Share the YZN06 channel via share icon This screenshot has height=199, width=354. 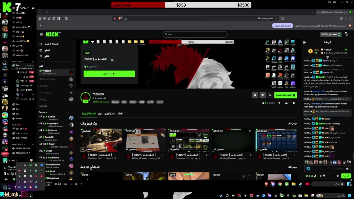279,103
